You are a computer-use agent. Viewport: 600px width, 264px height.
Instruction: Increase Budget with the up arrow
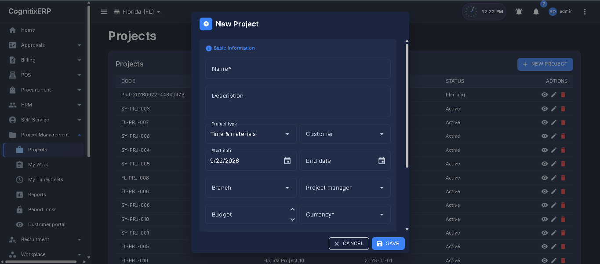[293, 209]
